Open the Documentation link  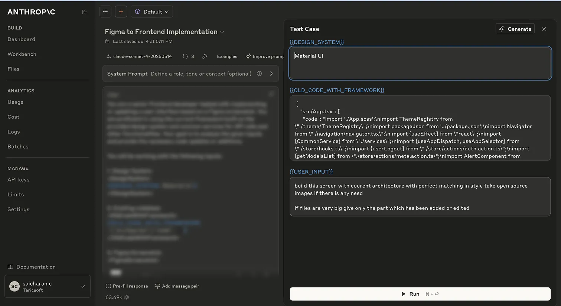tap(32, 267)
